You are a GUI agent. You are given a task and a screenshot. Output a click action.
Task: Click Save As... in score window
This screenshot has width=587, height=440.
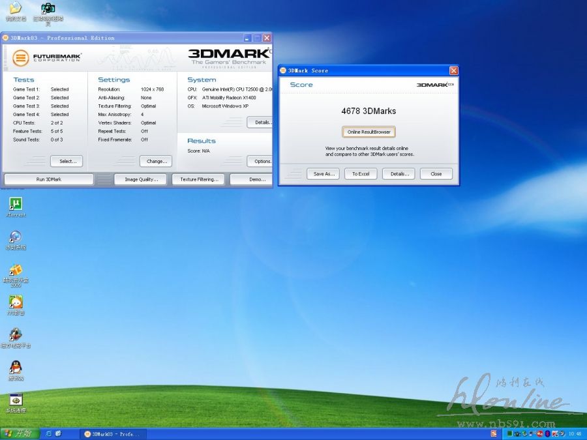click(323, 174)
